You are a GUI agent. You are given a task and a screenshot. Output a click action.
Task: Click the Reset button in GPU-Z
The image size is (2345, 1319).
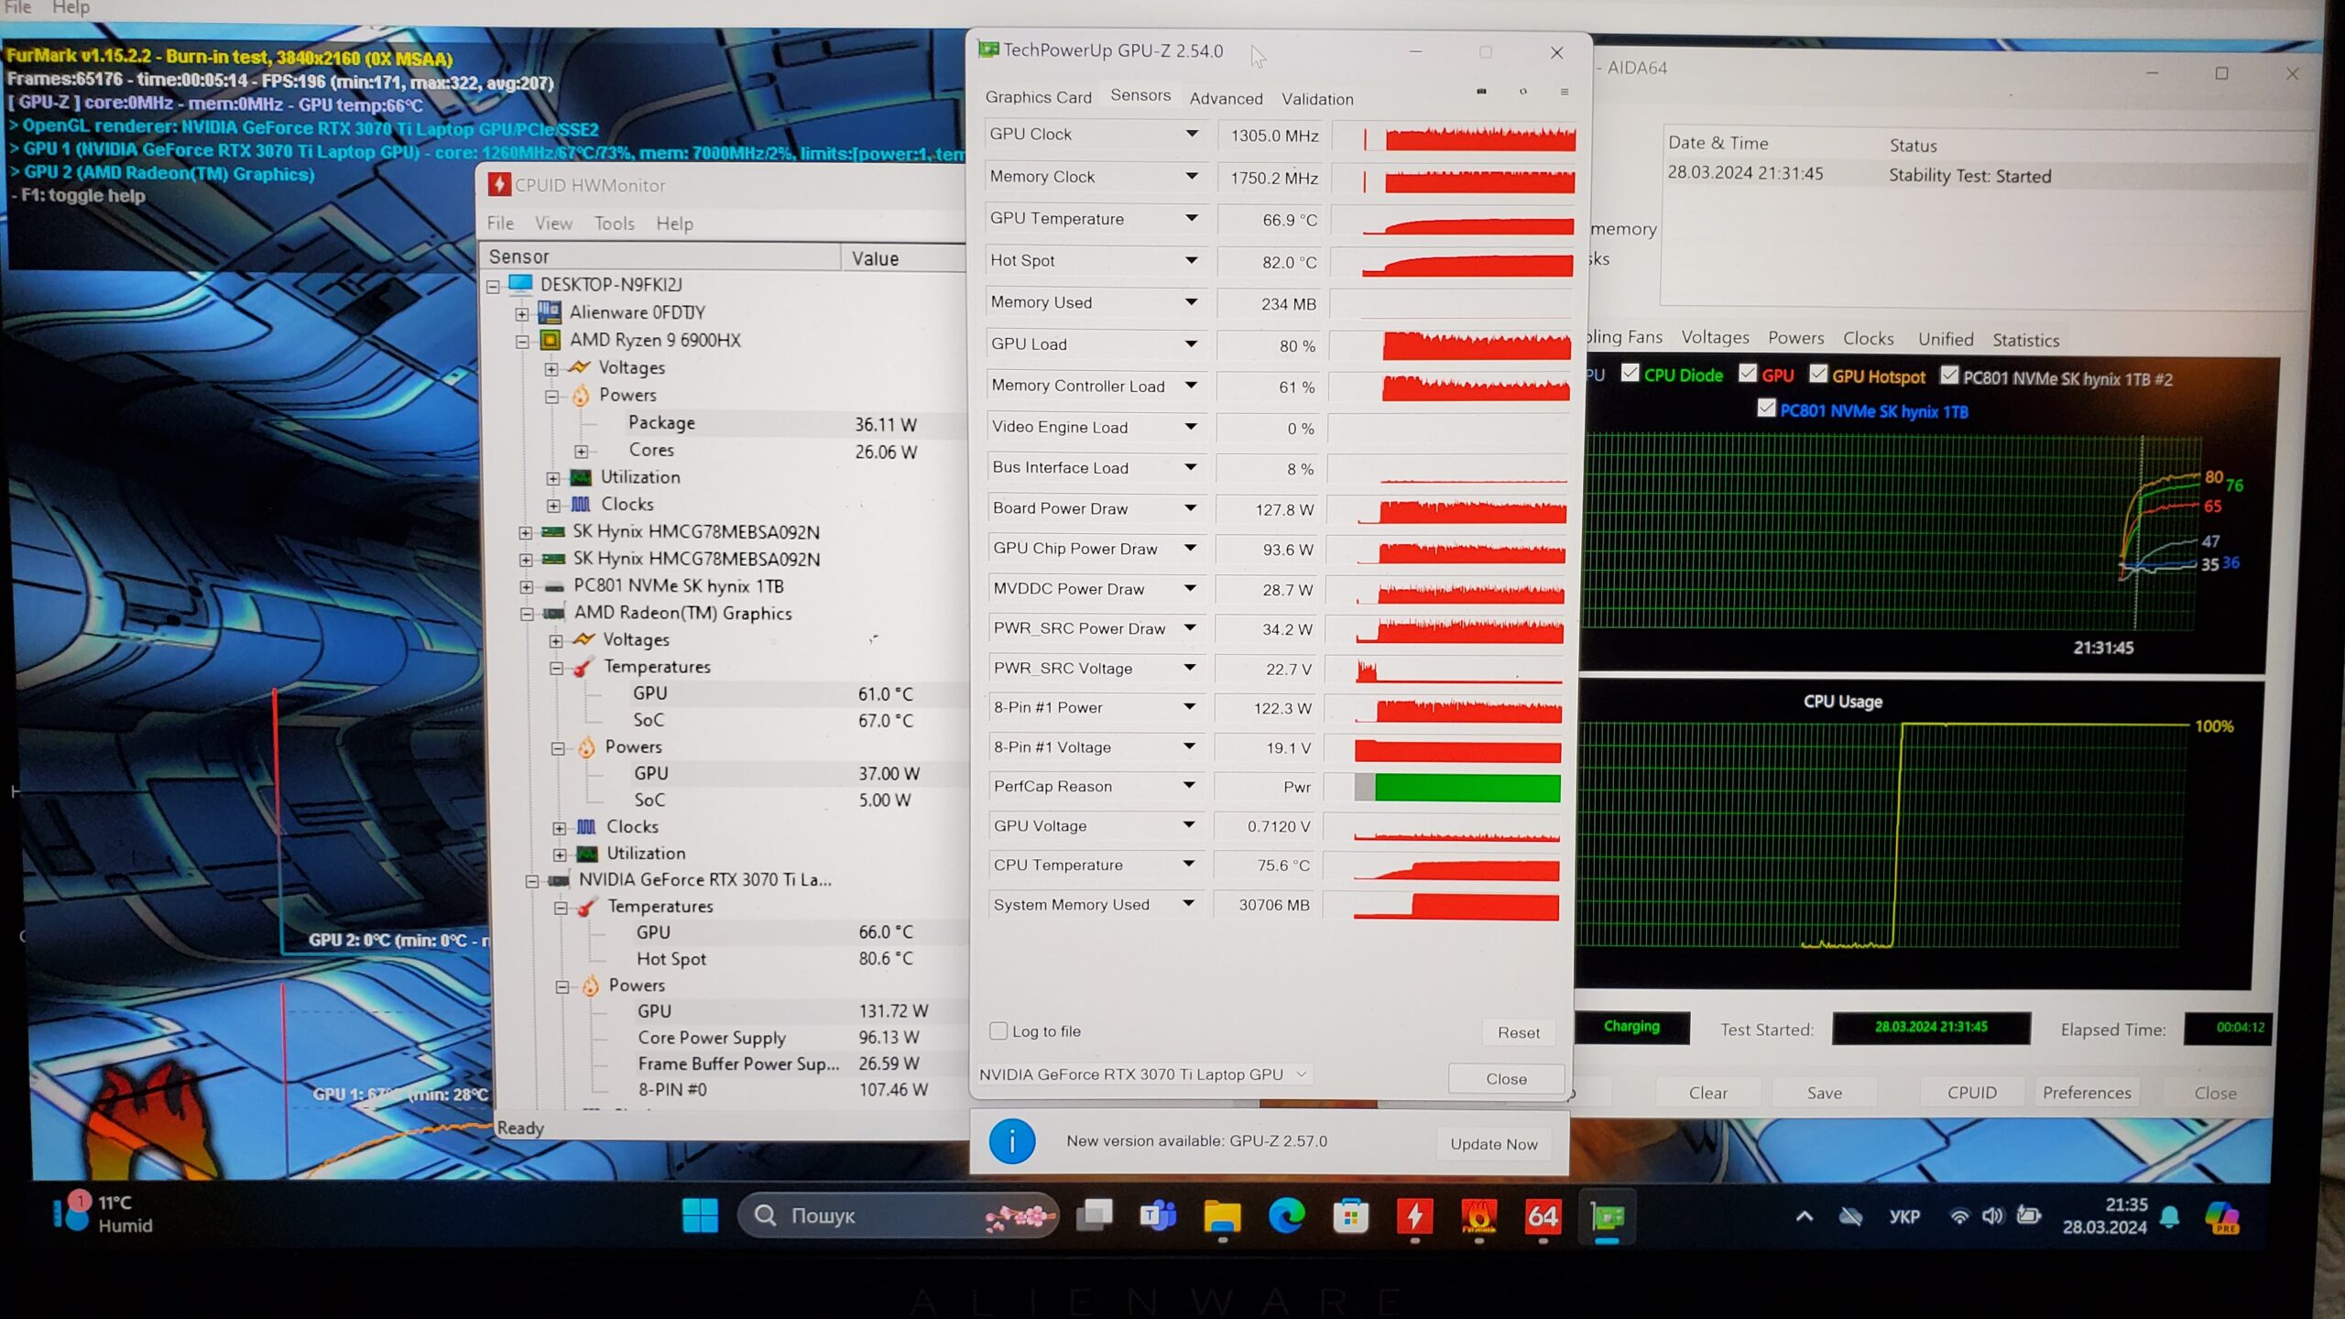pyautogui.click(x=1518, y=1032)
